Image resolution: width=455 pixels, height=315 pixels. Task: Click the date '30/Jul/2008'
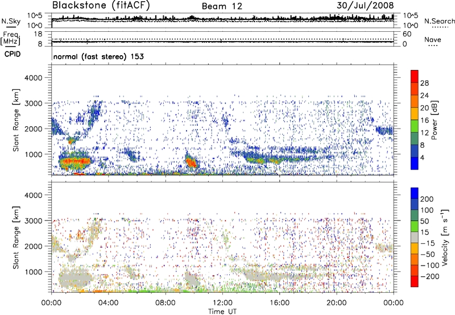(365, 6)
